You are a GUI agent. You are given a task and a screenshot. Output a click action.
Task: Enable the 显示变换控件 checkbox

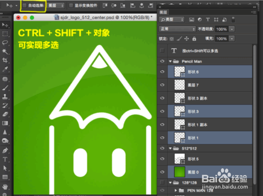click(71, 5)
